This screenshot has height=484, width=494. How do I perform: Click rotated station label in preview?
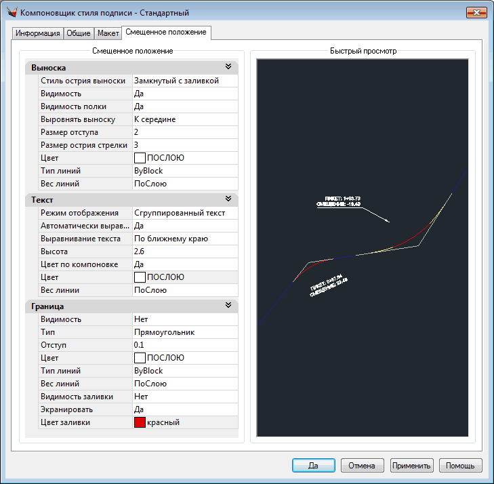coord(328,285)
